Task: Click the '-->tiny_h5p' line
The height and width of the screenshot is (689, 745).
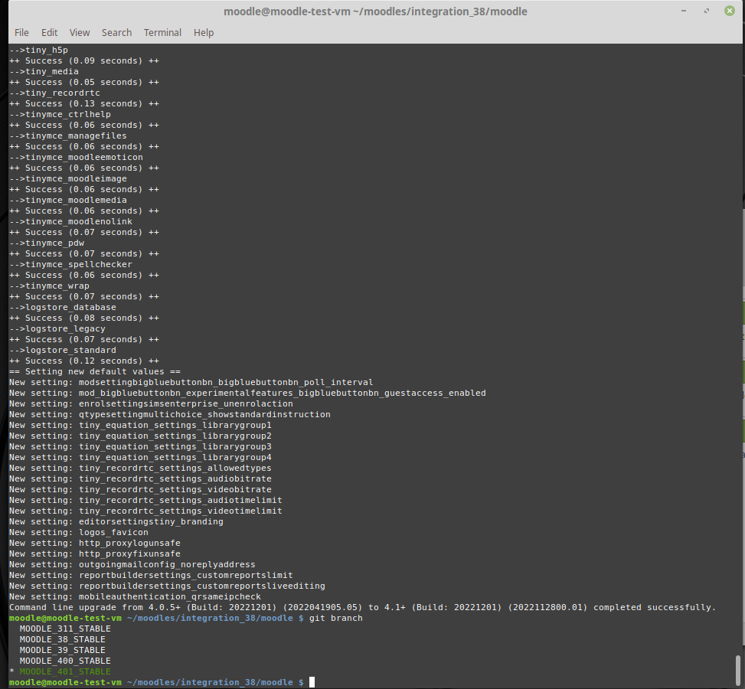Action: 38,51
